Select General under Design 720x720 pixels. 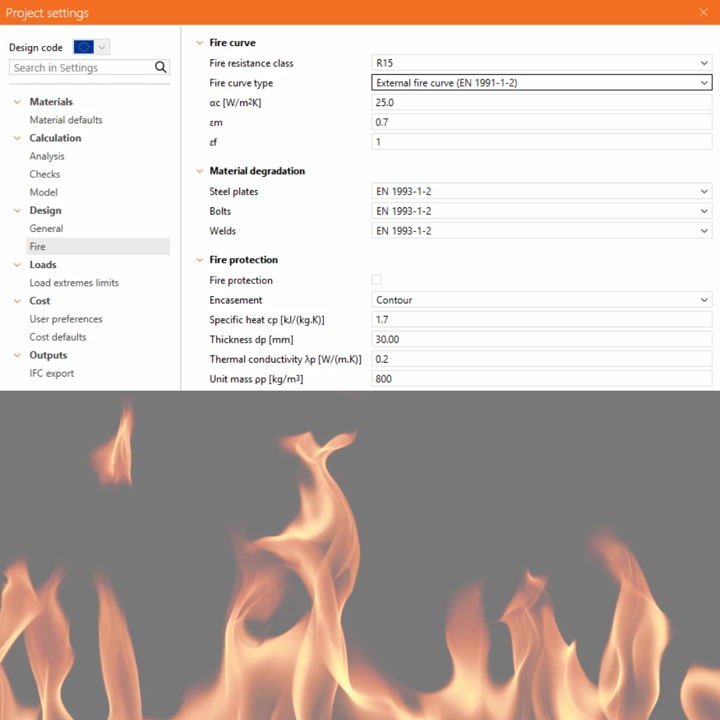coord(46,228)
